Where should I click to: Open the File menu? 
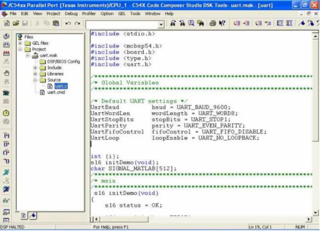[x=13, y=14]
